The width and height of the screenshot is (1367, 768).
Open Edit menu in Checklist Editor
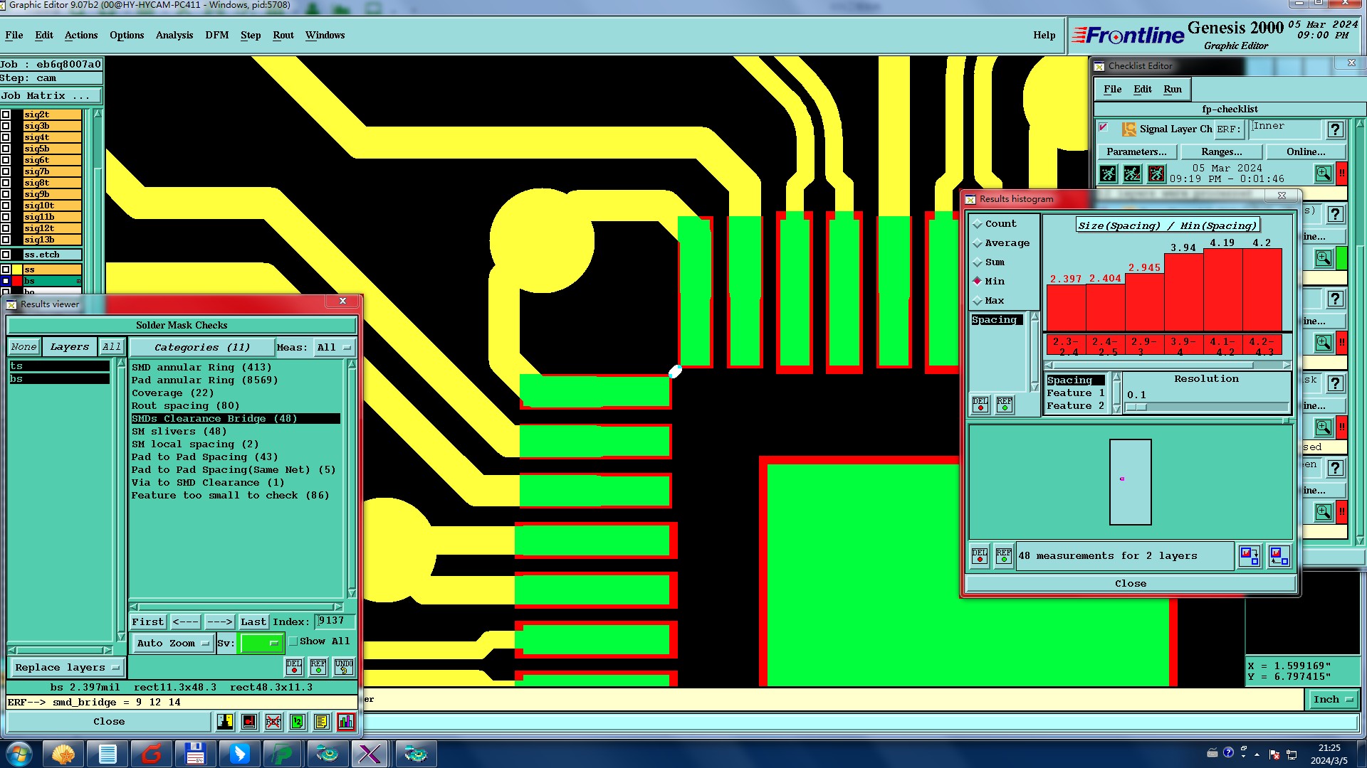[1143, 90]
